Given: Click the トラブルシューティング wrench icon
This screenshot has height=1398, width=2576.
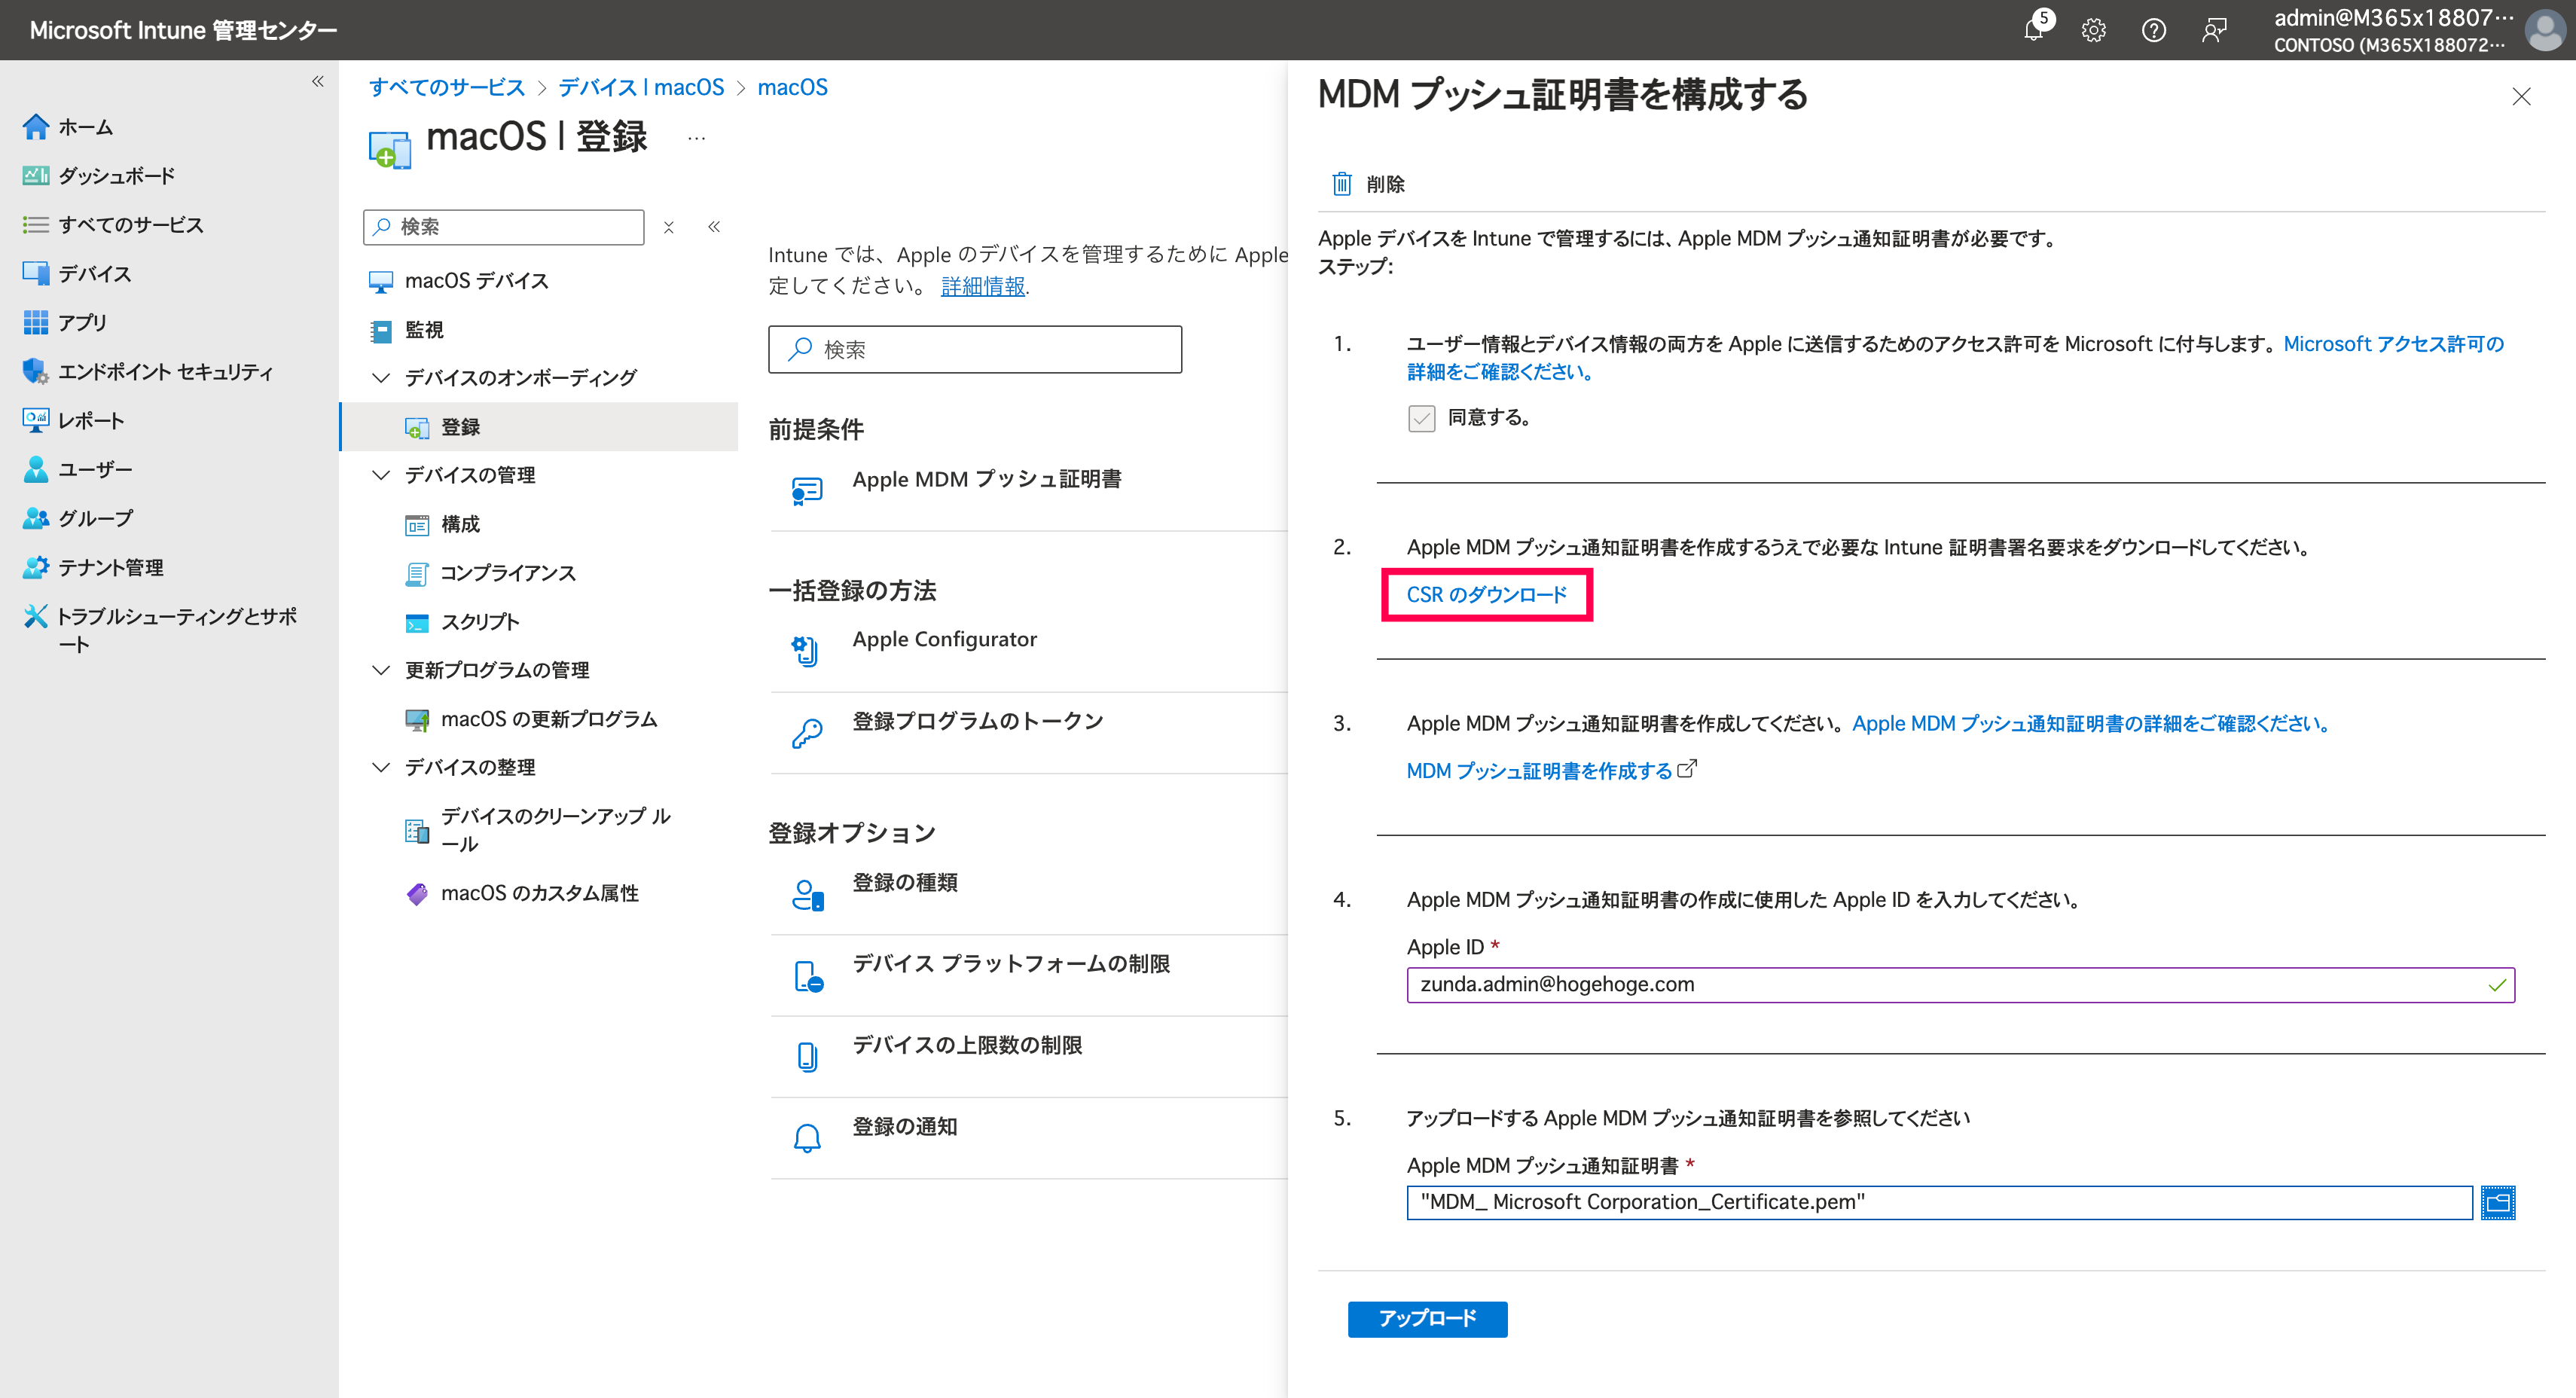Looking at the screenshot, I should tap(36, 616).
